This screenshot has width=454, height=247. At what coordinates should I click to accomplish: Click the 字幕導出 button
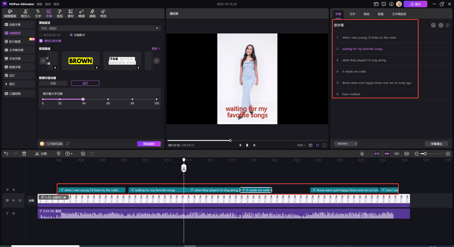tap(436, 144)
